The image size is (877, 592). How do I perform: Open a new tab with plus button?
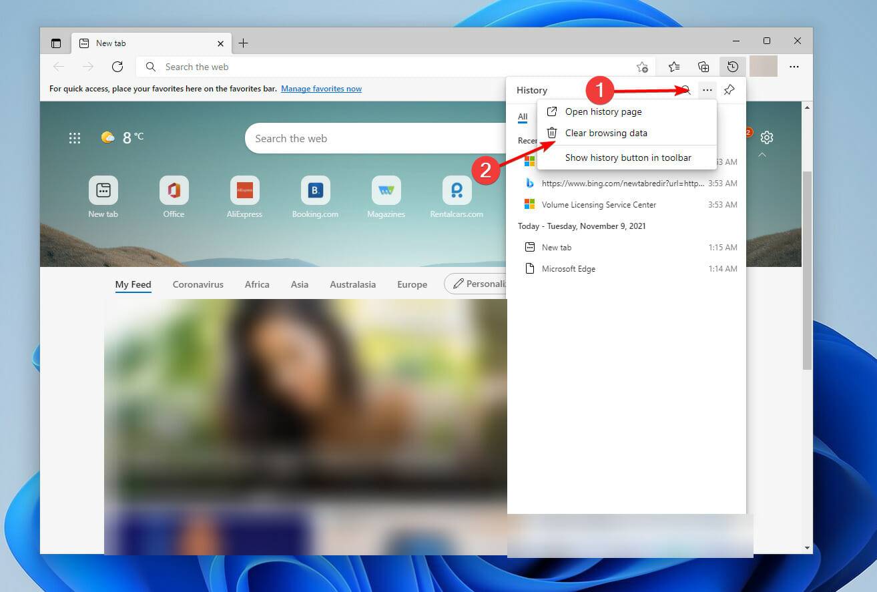coord(244,43)
